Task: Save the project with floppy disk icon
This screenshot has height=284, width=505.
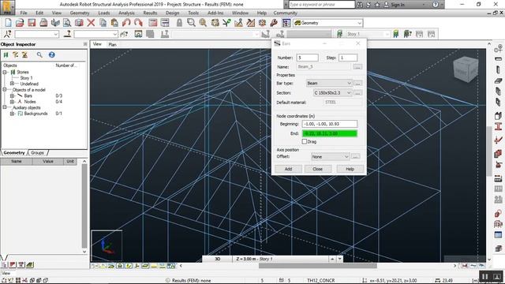Action: tap(32, 23)
